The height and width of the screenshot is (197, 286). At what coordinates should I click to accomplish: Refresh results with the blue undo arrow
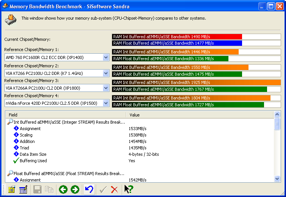click(89, 189)
